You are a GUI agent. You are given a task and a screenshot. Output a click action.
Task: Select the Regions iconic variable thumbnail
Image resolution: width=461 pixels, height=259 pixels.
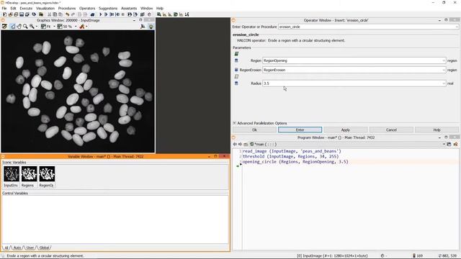click(x=29, y=174)
